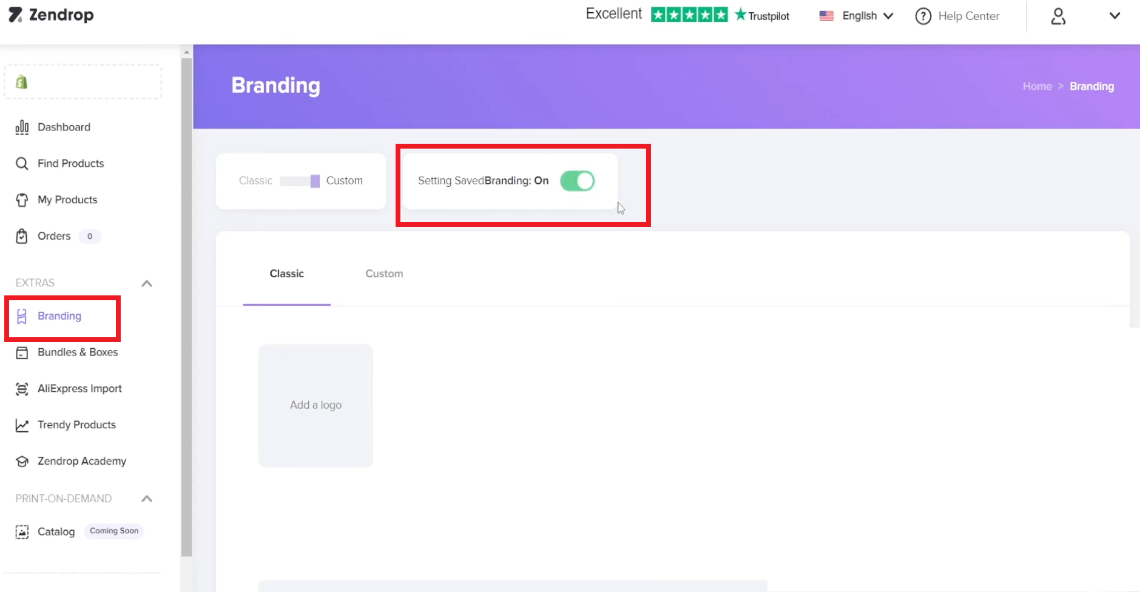Click the Orders clipboard icon
This screenshot has height=592, width=1140.
(22, 236)
